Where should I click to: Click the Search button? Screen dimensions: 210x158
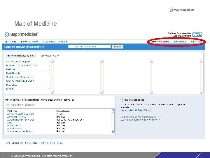click(x=118, y=47)
